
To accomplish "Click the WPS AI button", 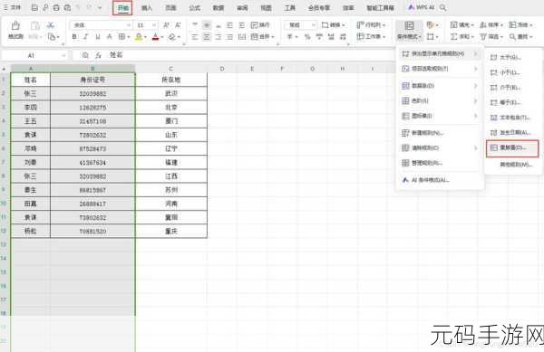I will [422, 7].
